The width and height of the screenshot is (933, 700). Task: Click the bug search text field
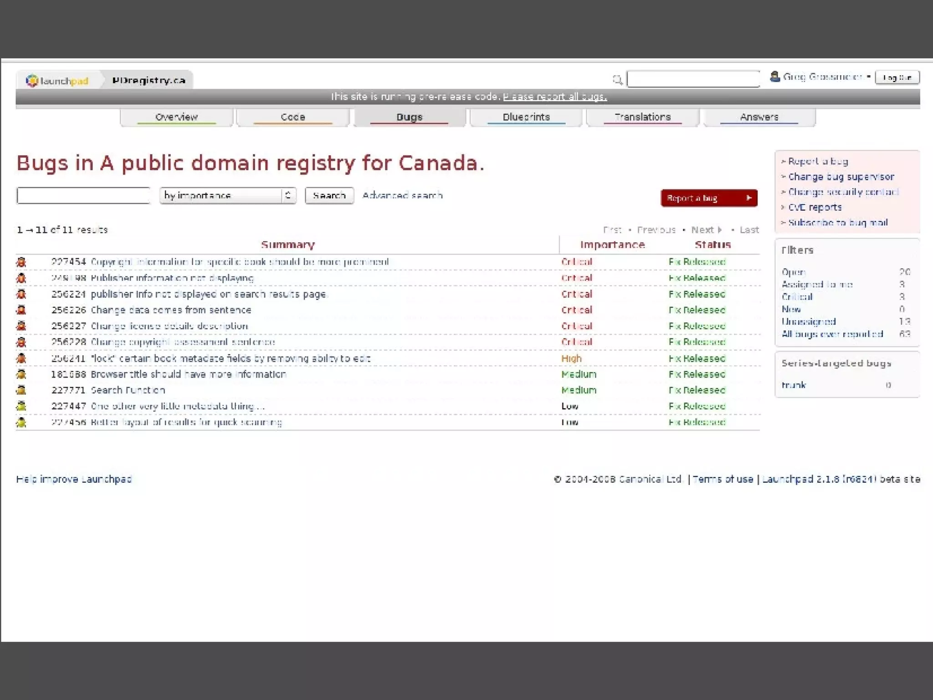[83, 195]
